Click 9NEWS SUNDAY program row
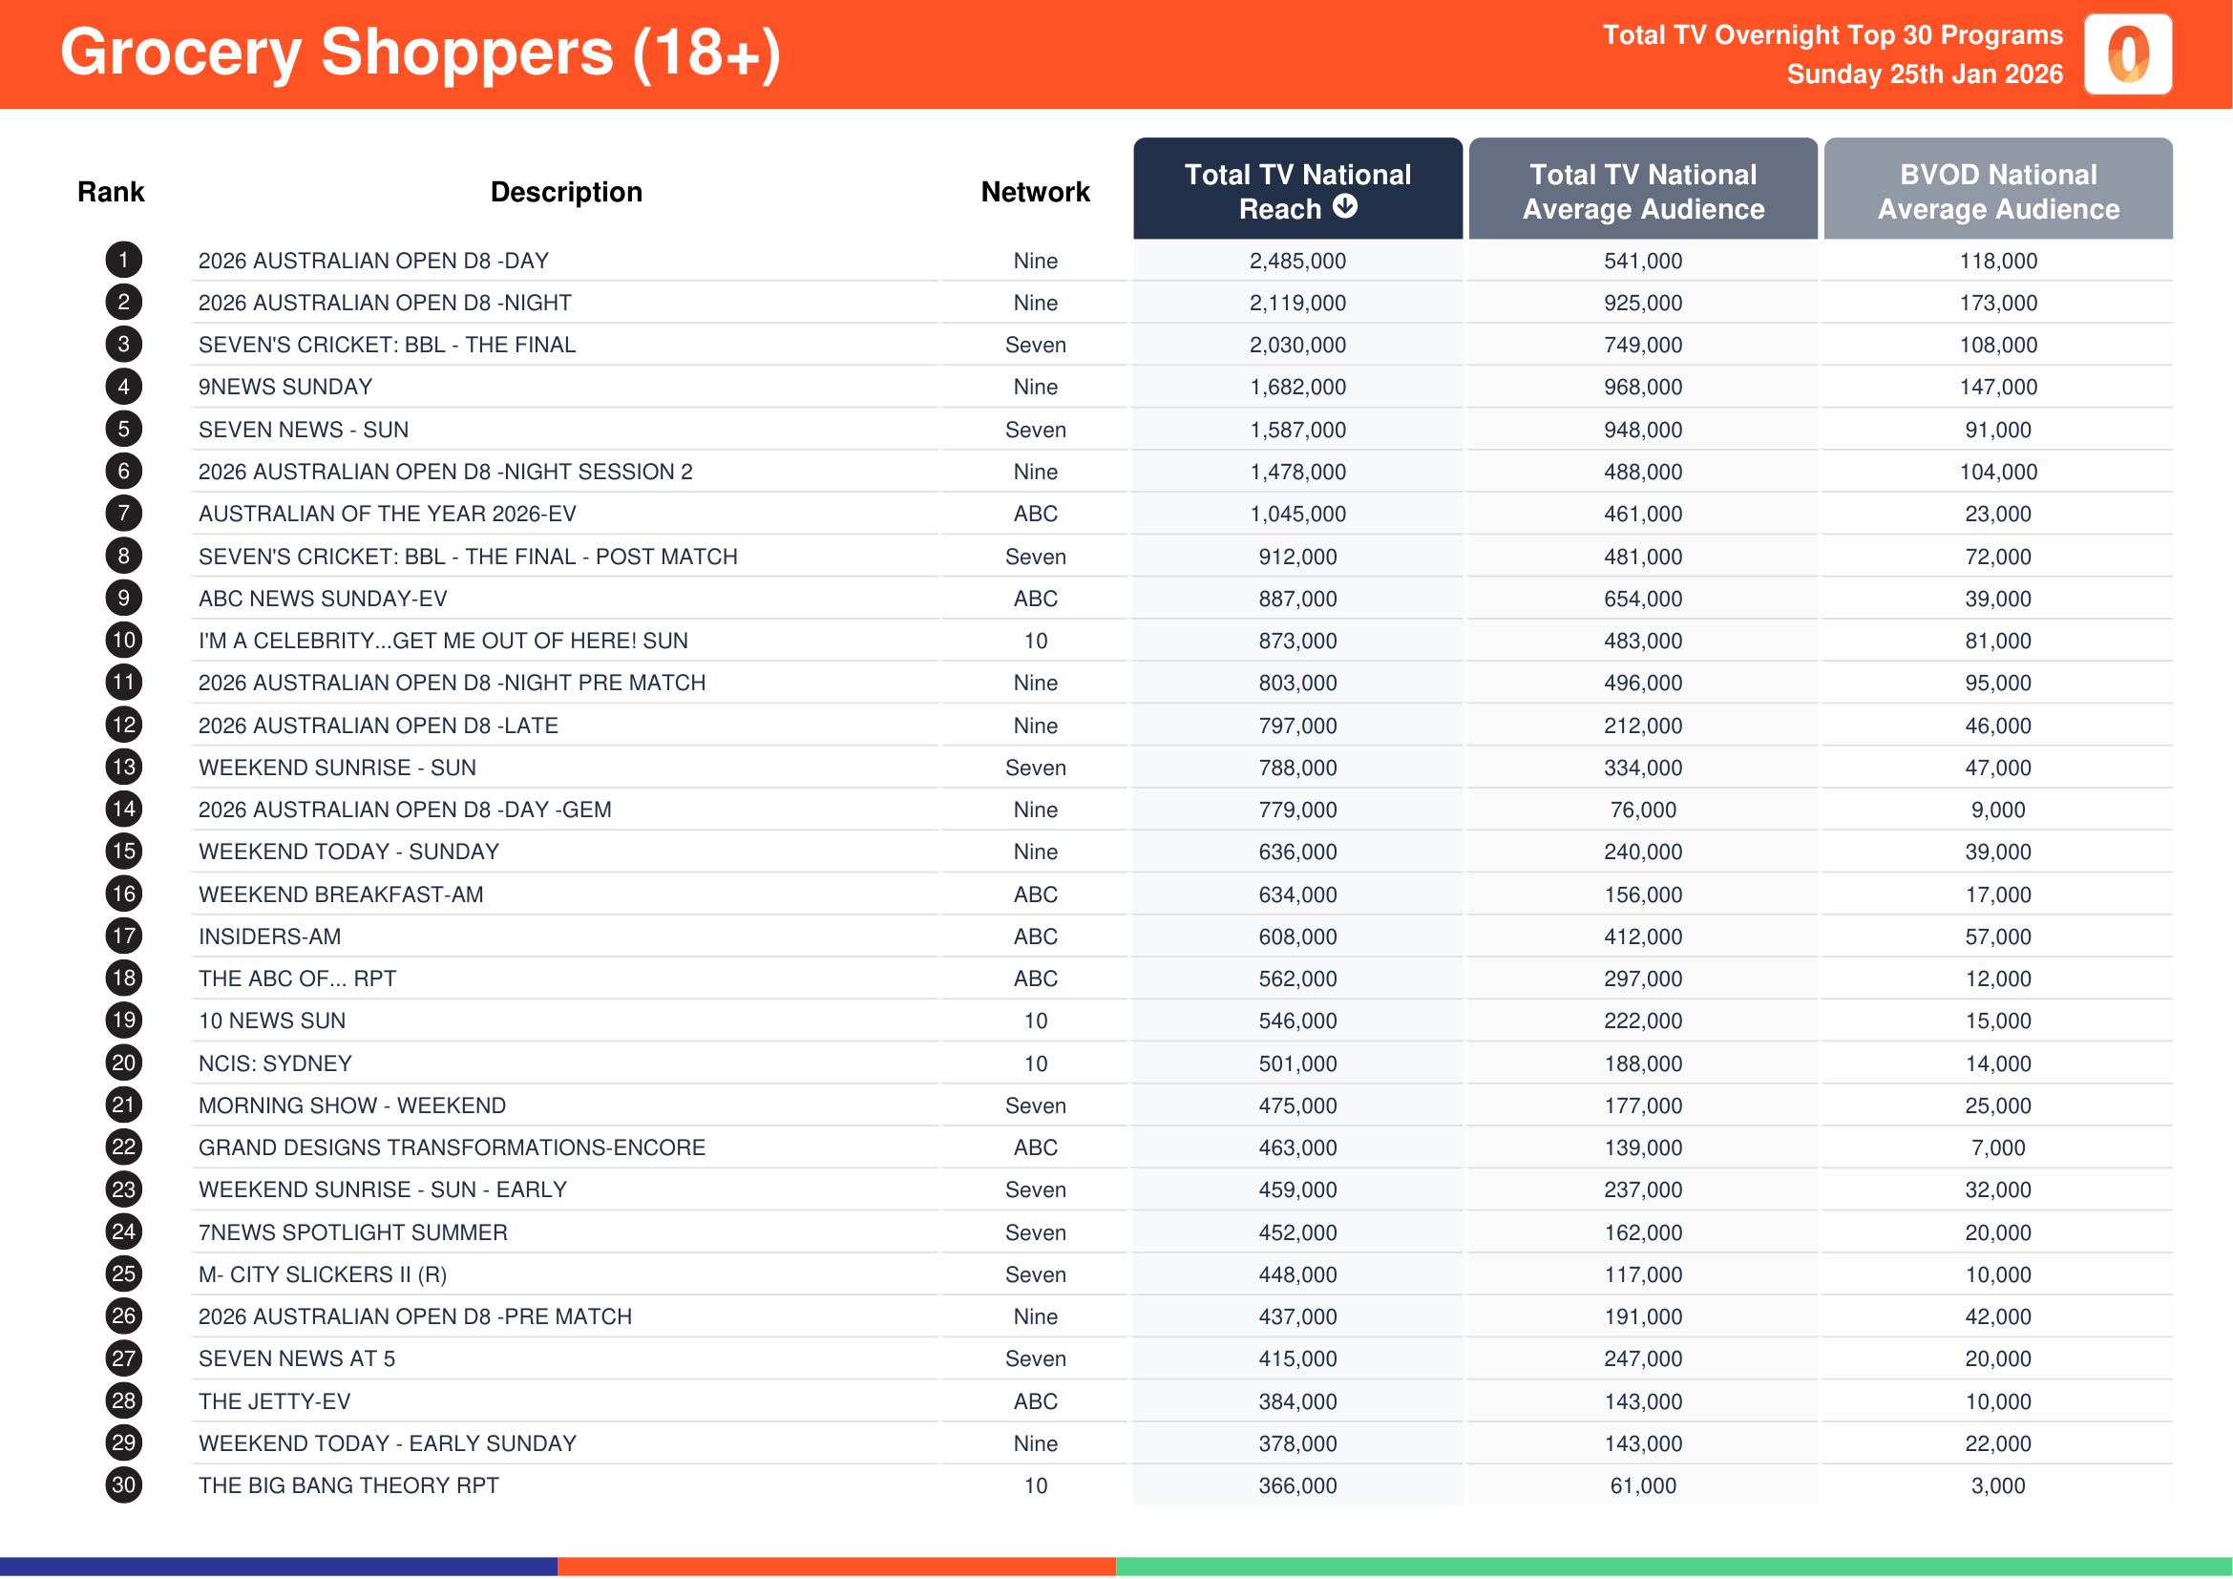The image size is (2233, 1579). (284, 387)
